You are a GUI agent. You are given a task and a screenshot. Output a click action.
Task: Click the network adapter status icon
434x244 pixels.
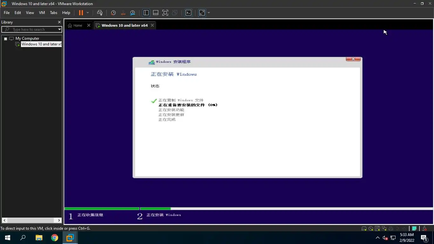point(384,228)
